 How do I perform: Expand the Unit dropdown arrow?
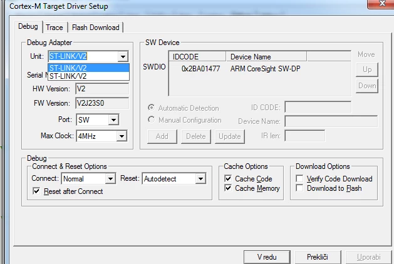click(123, 56)
